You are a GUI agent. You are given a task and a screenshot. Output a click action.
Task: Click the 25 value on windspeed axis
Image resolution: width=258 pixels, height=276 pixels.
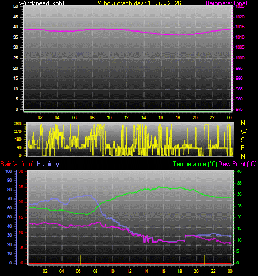click(x=16, y=58)
